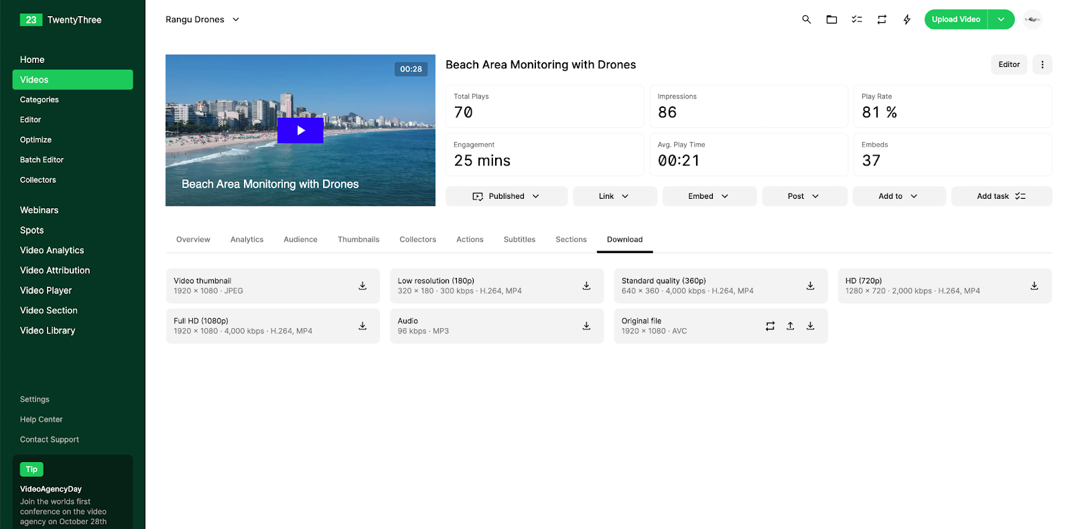
Task: Open the Add to dropdown
Action: click(x=899, y=196)
